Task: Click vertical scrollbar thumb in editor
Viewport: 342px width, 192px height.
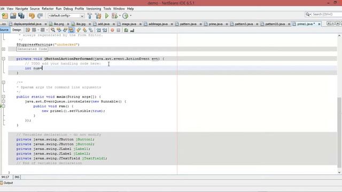Action: pyautogui.click(x=339, y=132)
